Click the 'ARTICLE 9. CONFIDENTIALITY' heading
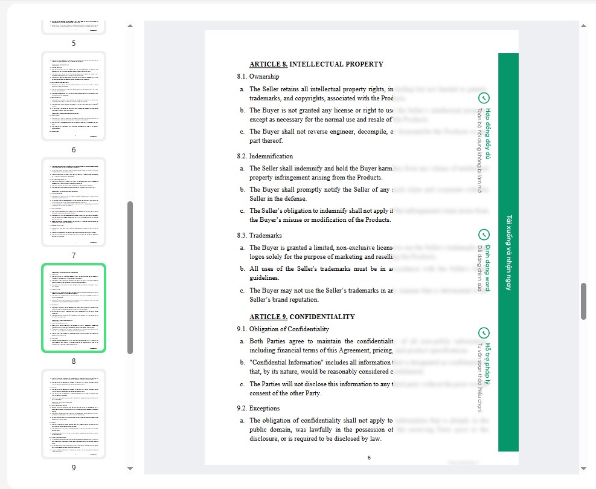This screenshot has height=489, width=596. [302, 317]
